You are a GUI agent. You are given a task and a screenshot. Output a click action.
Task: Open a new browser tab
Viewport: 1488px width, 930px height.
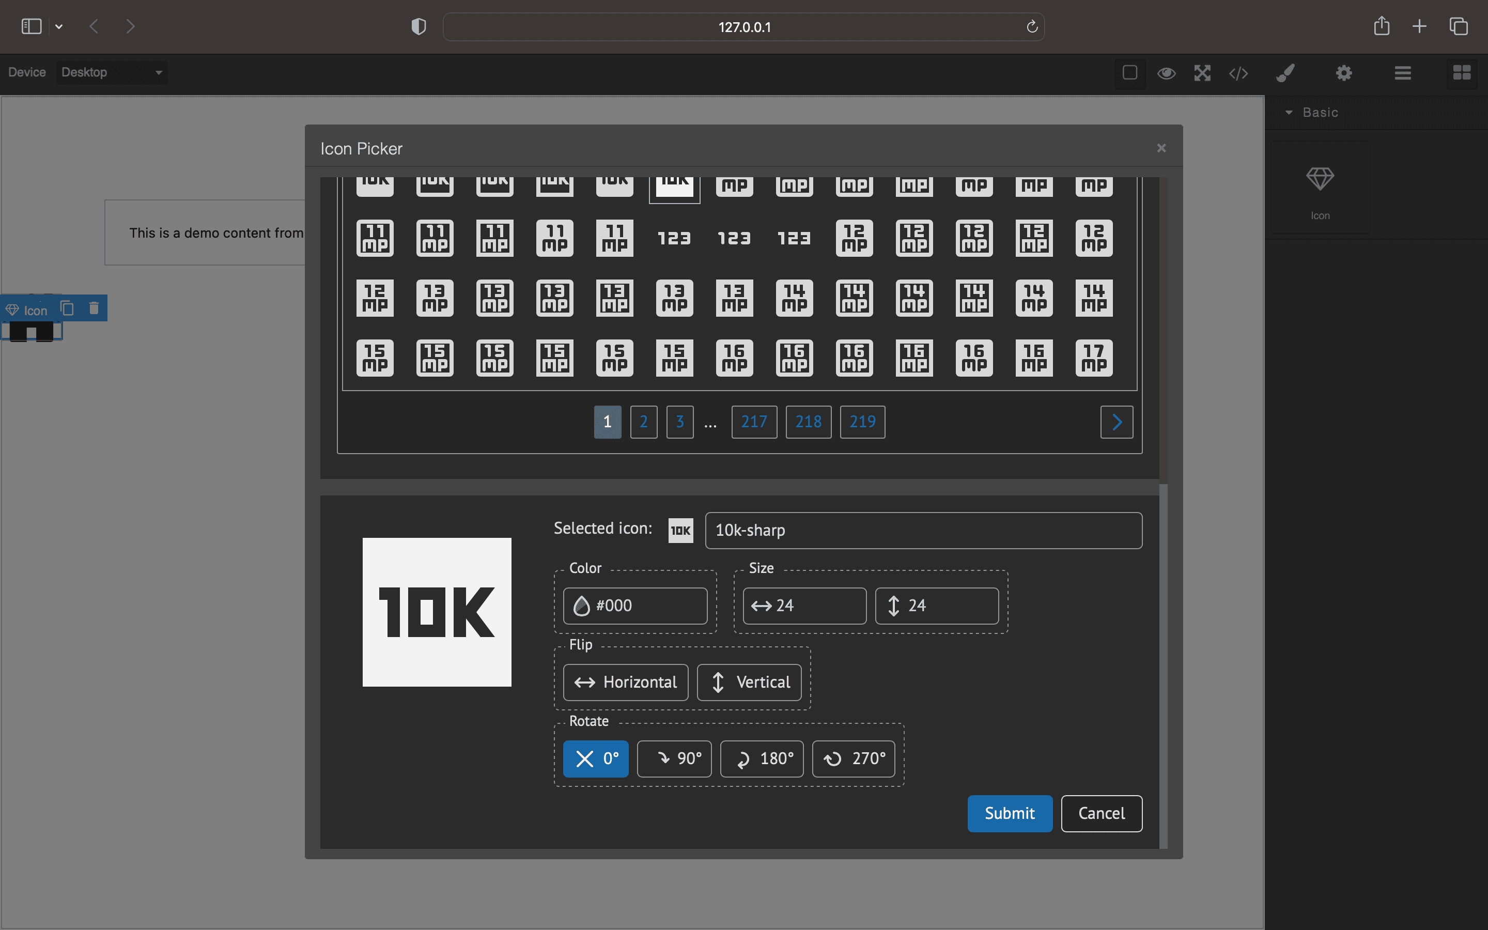click(1419, 26)
